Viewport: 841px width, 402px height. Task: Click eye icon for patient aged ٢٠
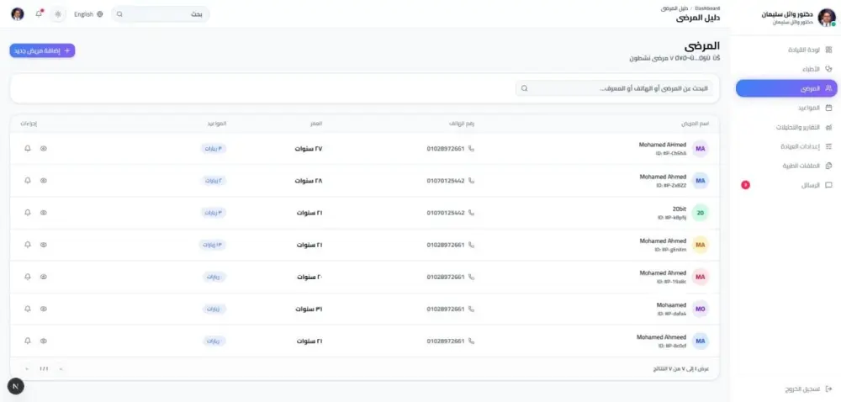coord(44,278)
